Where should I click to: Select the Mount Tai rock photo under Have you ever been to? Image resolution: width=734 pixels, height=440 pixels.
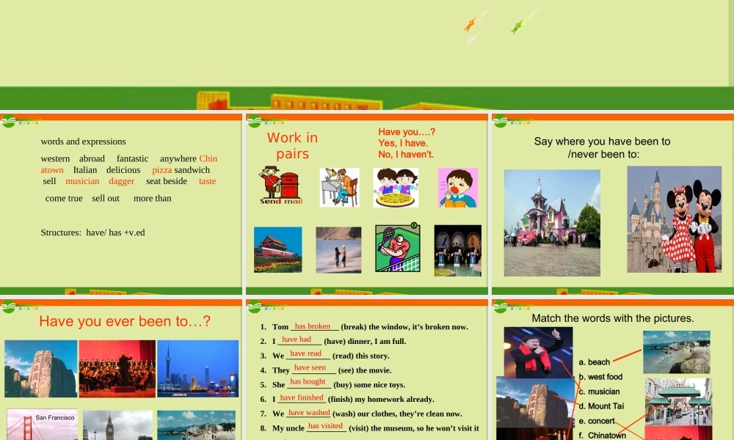[40, 369]
